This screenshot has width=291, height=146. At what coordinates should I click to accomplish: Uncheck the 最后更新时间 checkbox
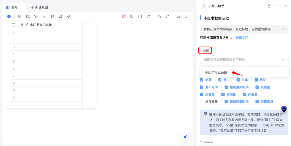click(x=226, y=87)
